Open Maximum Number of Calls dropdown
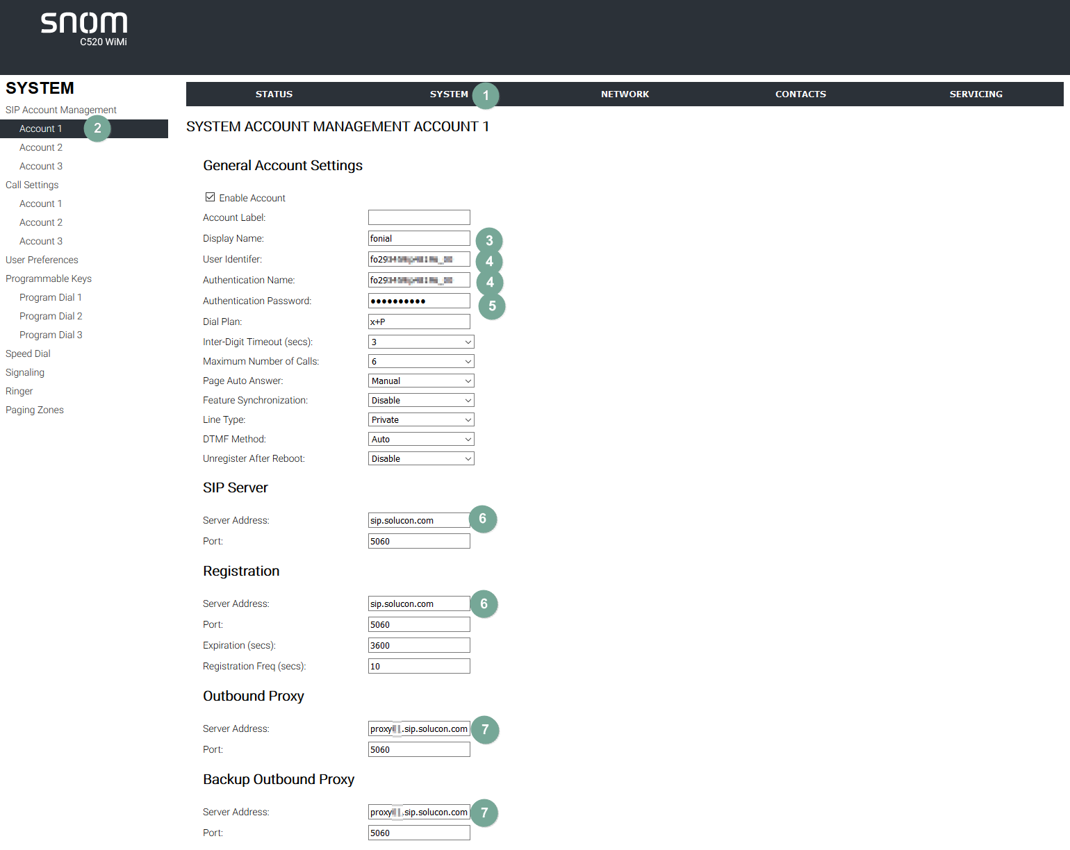The width and height of the screenshot is (1070, 850). pos(421,361)
